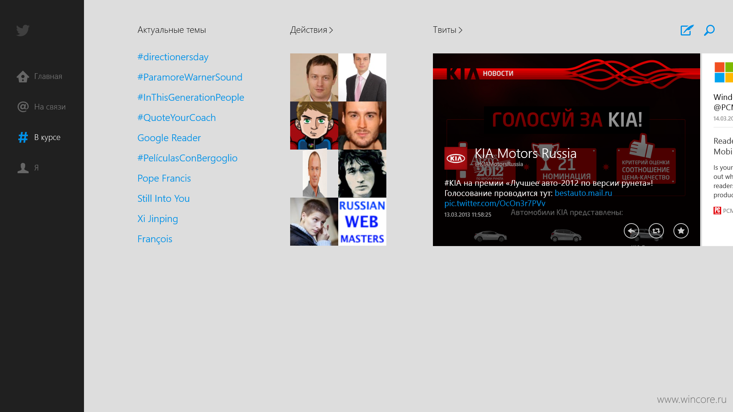Click the PCMag logo icon
This screenshot has height=412, width=733.
(717, 211)
